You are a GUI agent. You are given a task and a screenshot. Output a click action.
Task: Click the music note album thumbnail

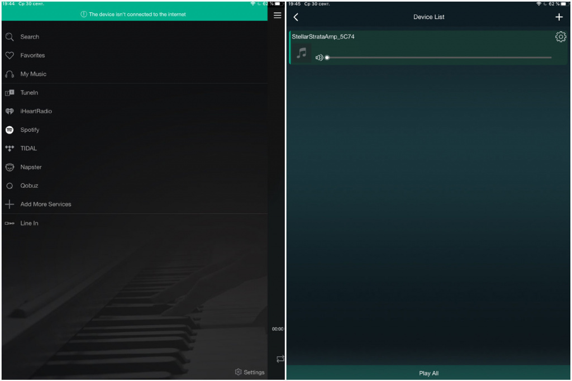tap(301, 53)
